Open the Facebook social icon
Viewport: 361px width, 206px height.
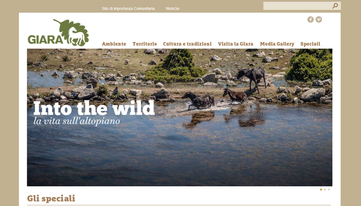click(310, 20)
